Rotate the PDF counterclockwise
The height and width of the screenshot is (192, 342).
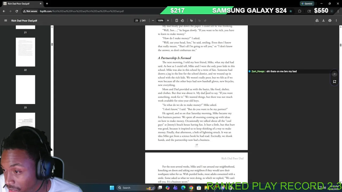tap(182, 21)
